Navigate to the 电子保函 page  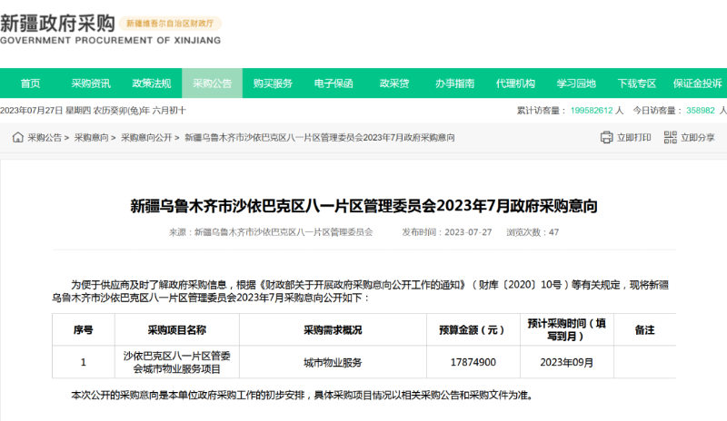[x=334, y=83]
